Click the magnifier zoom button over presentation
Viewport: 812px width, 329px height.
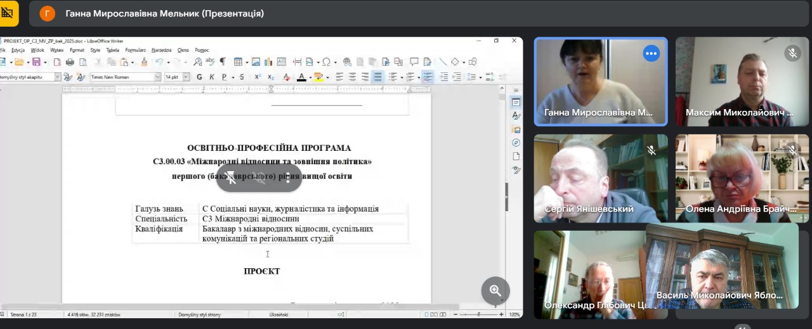click(x=495, y=291)
